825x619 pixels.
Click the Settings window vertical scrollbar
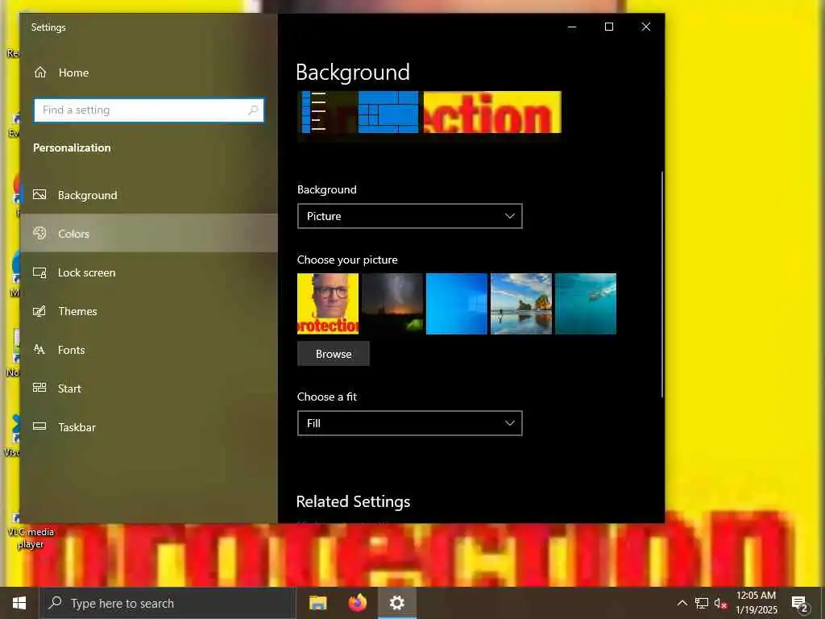tap(662, 285)
